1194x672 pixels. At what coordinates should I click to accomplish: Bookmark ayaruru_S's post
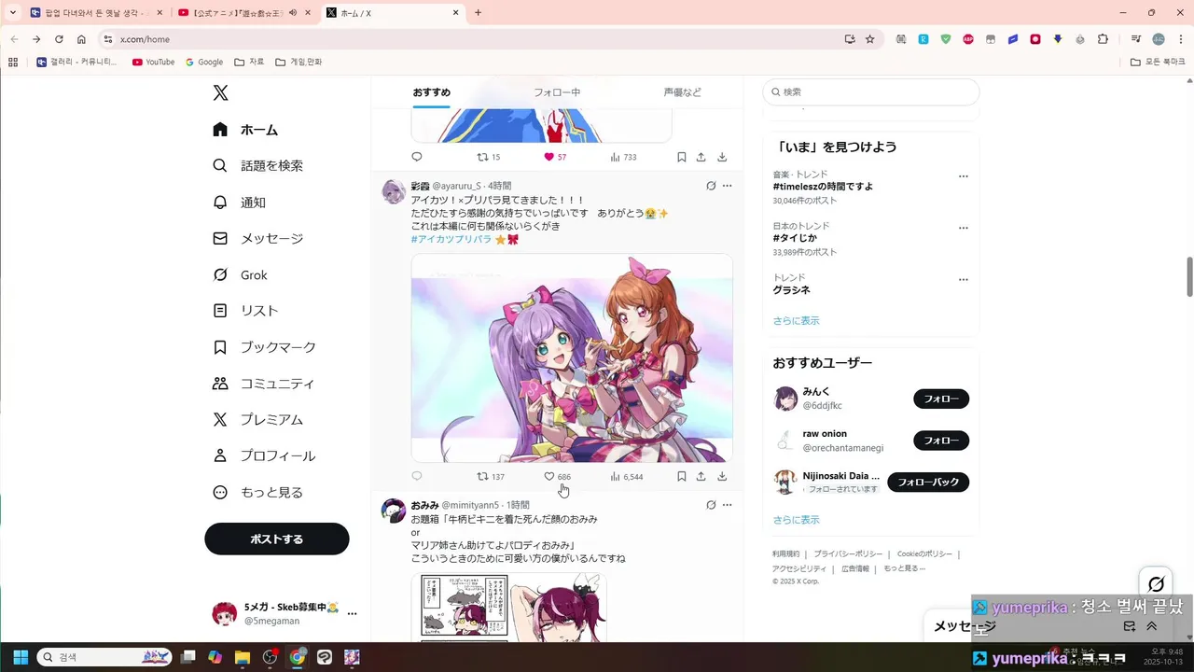tap(681, 476)
